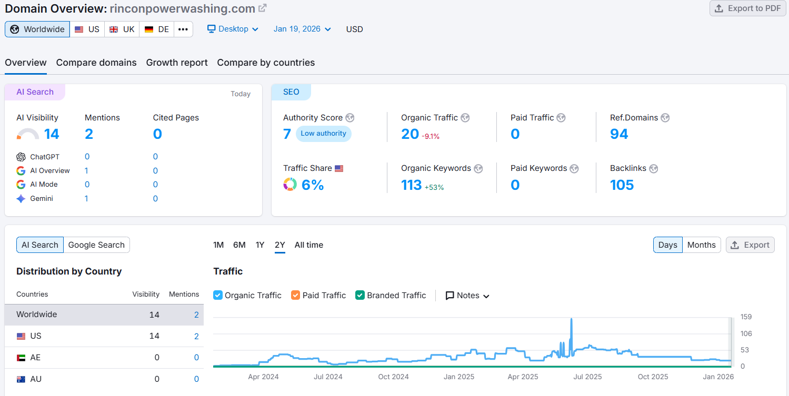This screenshot has height=396, width=789.
Task: Click the US flag filter next to Worldwide
Action: [x=87, y=29]
